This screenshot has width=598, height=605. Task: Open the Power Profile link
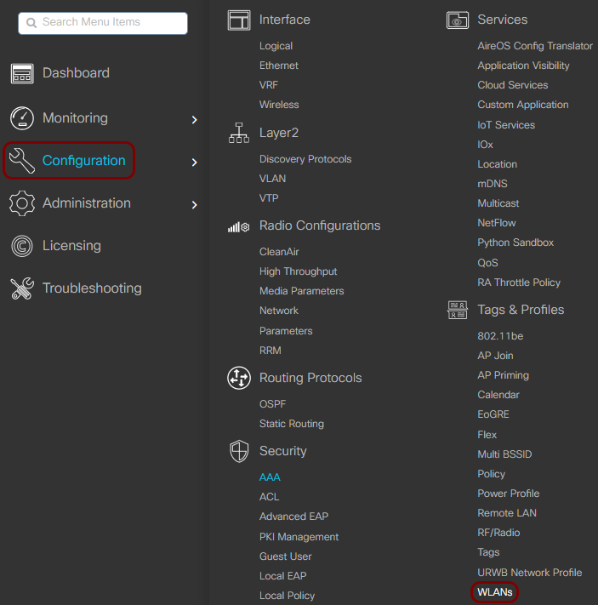pyautogui.click(x=508, y=494)
